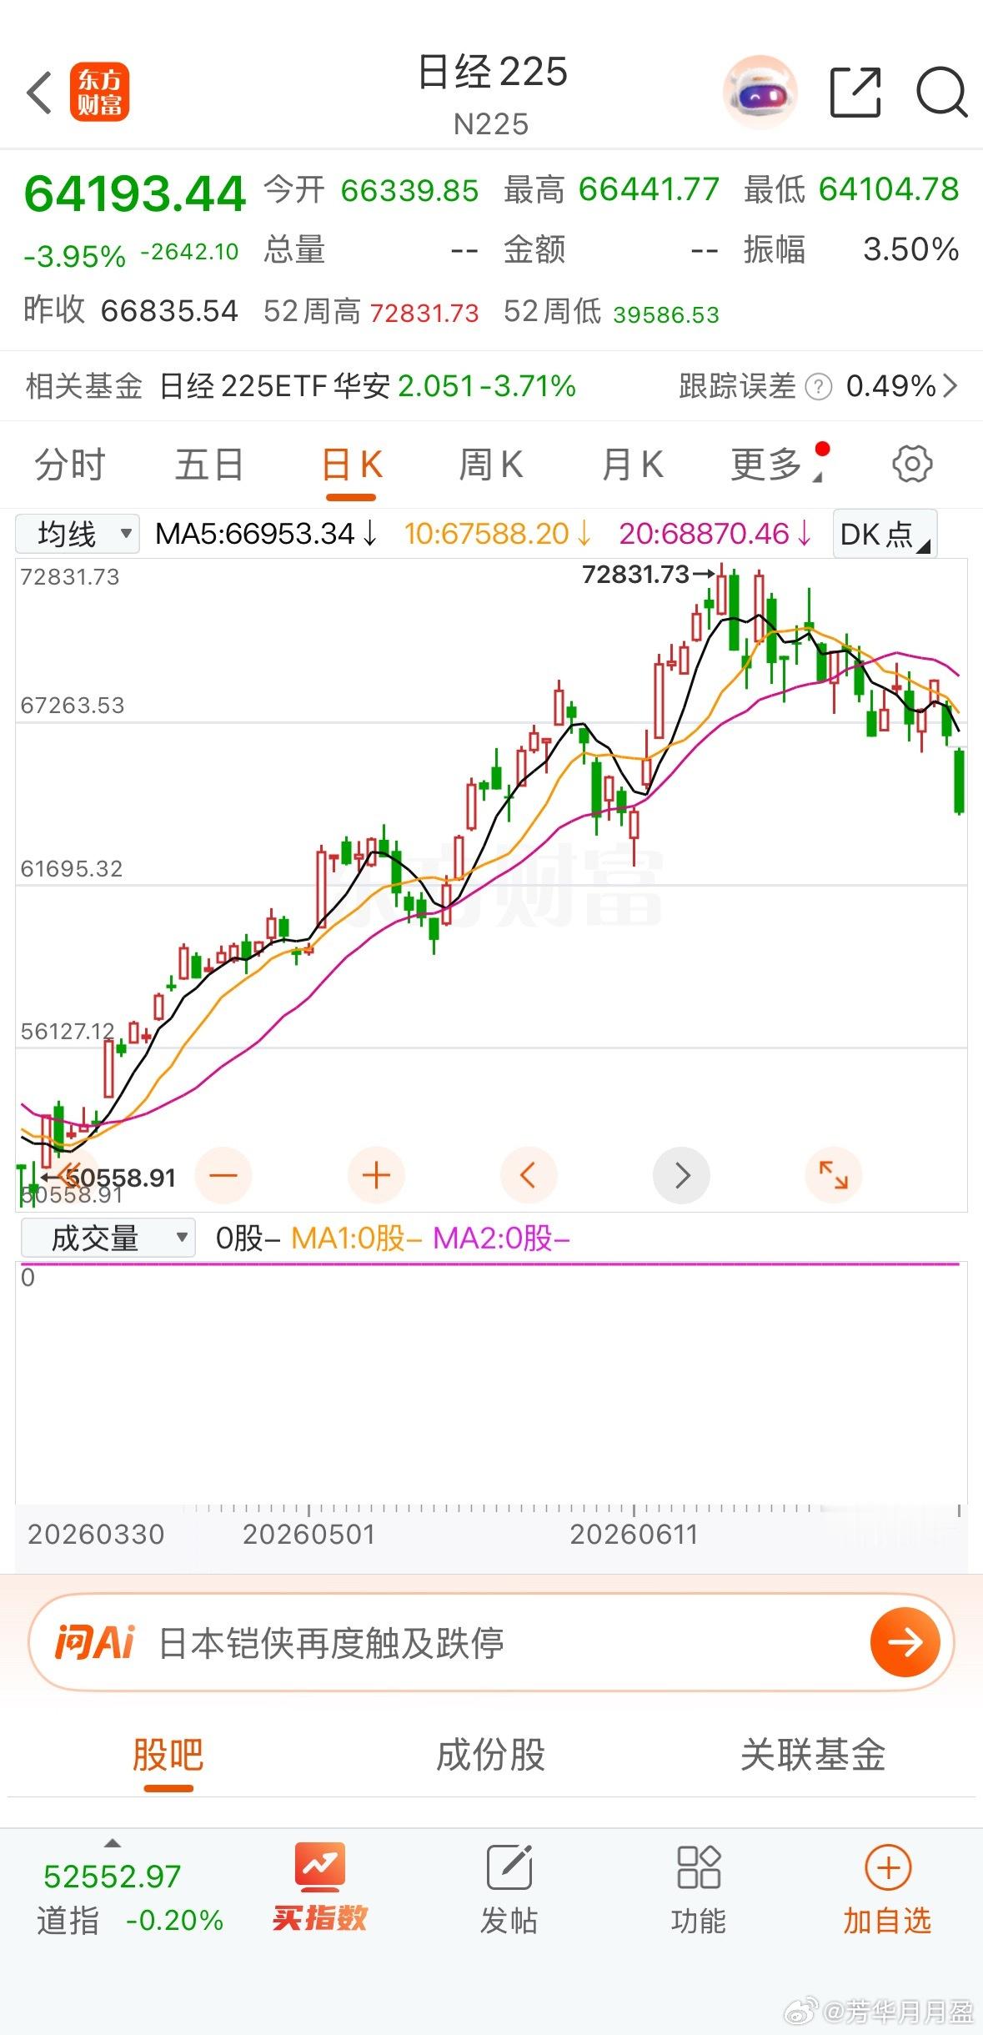
Task: Open chart settings gear icon
Action: [x=912, y=465]
